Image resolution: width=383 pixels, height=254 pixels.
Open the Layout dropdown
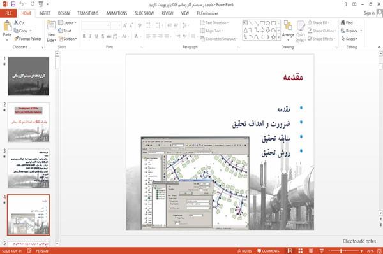click(x=67, y=23)
